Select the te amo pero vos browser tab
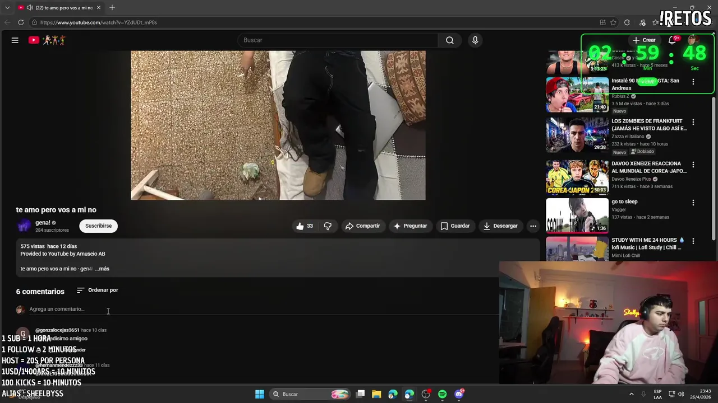The width and height of the screenshot is (718, 403). (x=59, y=8)
